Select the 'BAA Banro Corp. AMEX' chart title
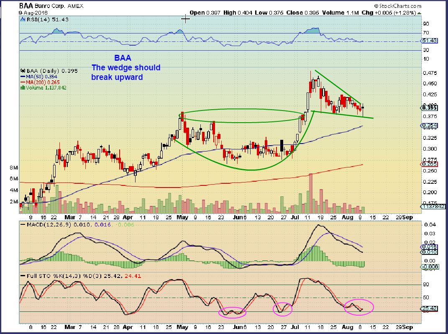The image size is (448, 334). click(x=51, y=6)
